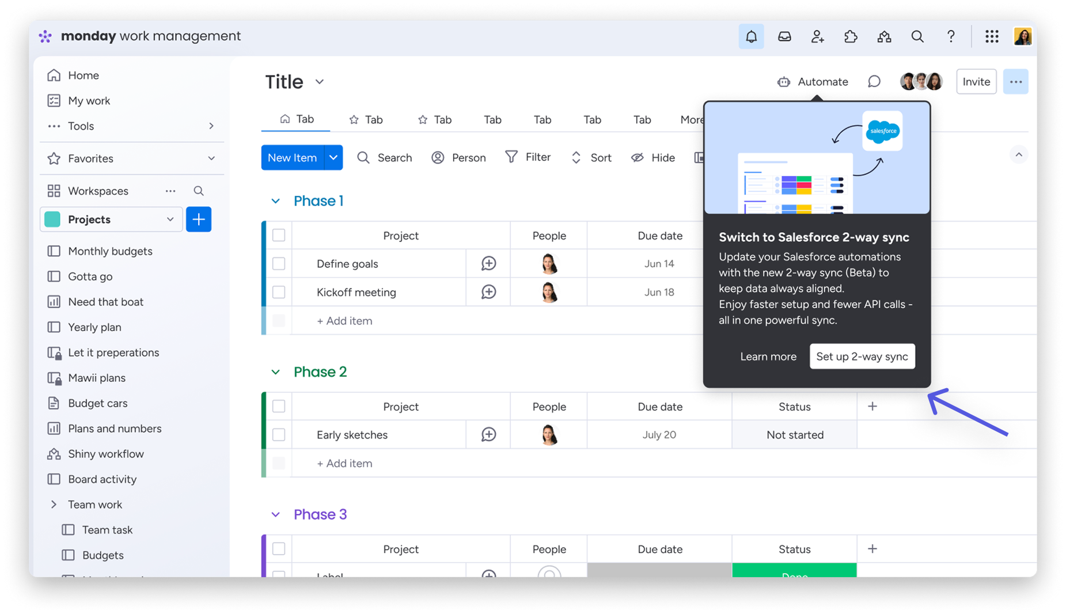This screenshot has width=1066, height=610.
Task: Go to Home in sidebar
Action: tap(84, 75)
